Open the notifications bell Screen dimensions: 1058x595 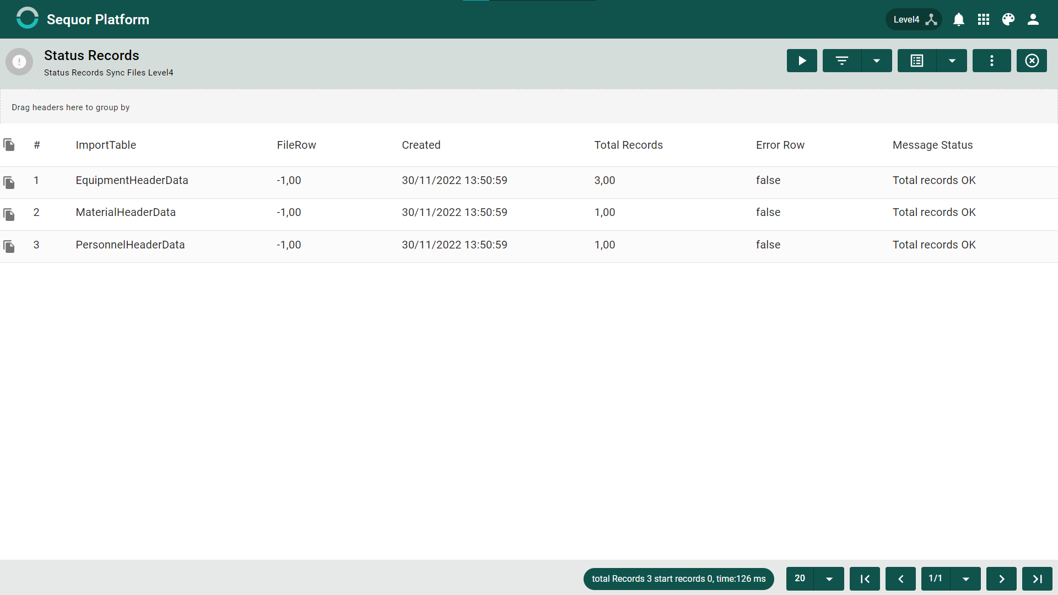959,19
